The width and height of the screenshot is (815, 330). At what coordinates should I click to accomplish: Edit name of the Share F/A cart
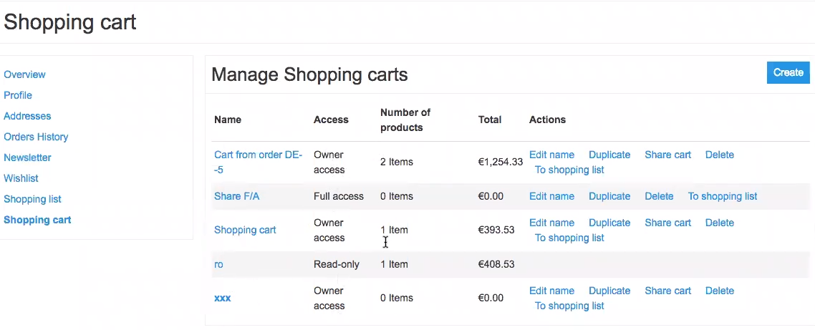(x=551, y=196)
